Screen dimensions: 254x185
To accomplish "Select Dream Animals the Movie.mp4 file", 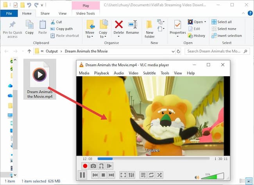I will [40, 79].
